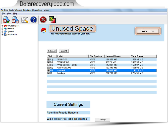Click the 95971 MB unused space value
This screenshot has height=127, width=168.
pos(111,62)
